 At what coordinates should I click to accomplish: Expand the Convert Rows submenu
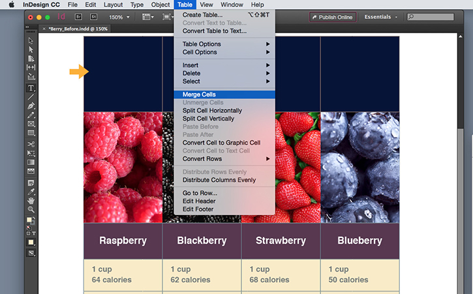pyautogui.click(x=224, y=159)
